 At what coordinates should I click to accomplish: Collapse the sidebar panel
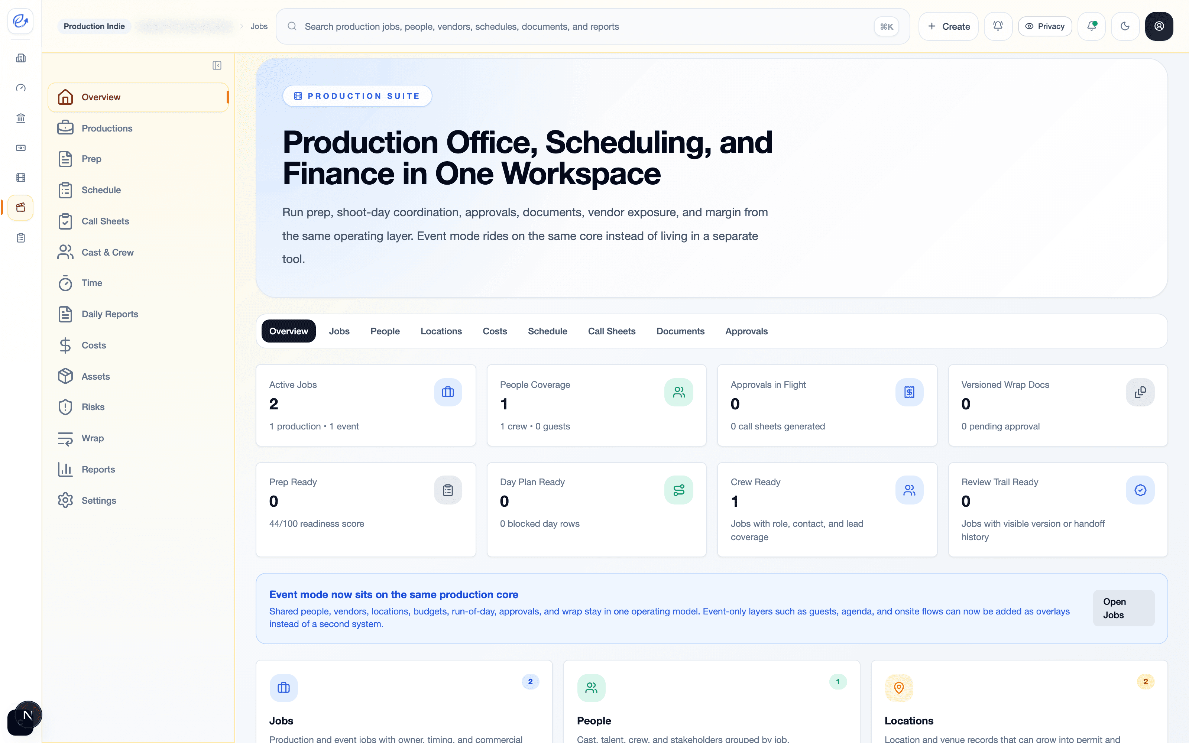[217, 65]
